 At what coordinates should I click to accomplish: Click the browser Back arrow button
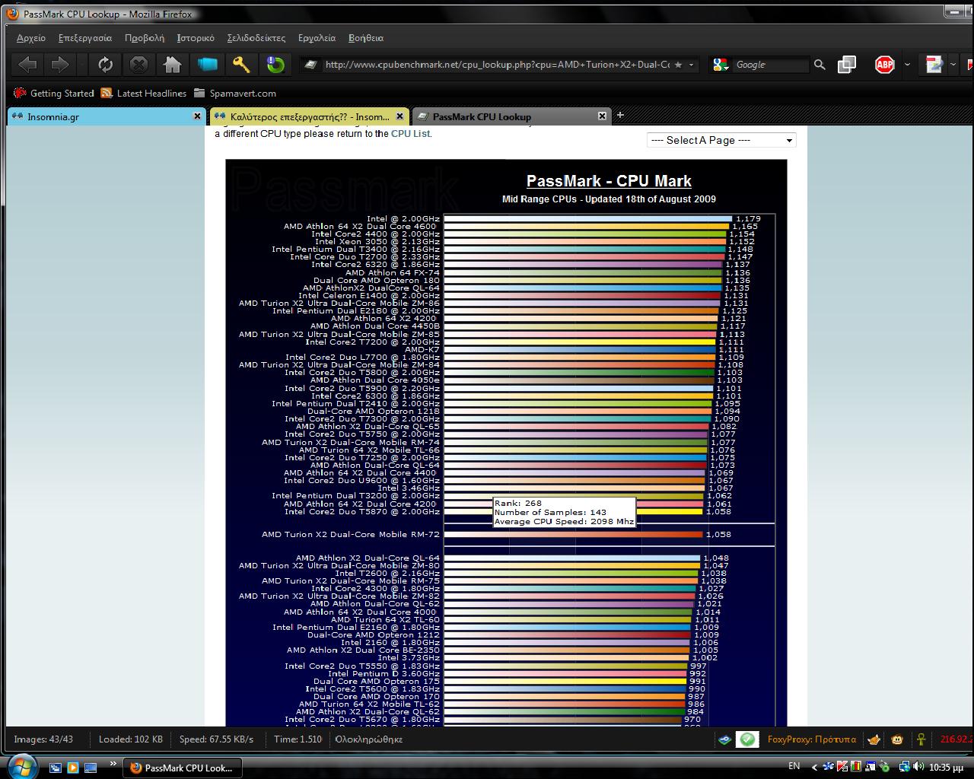point(27,65)
